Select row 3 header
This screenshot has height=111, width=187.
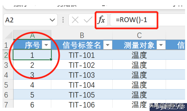[x=8, y=65]
